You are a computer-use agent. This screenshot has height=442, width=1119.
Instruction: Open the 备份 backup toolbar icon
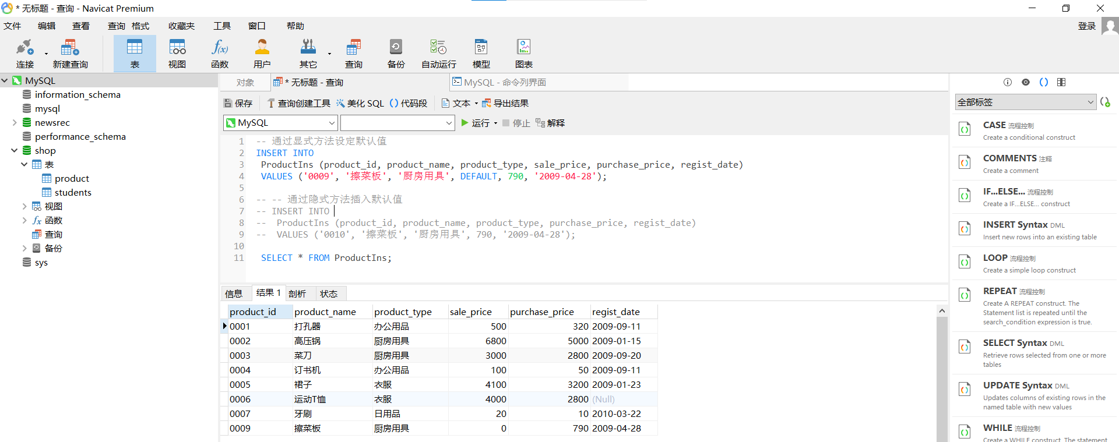pos(396,54)
